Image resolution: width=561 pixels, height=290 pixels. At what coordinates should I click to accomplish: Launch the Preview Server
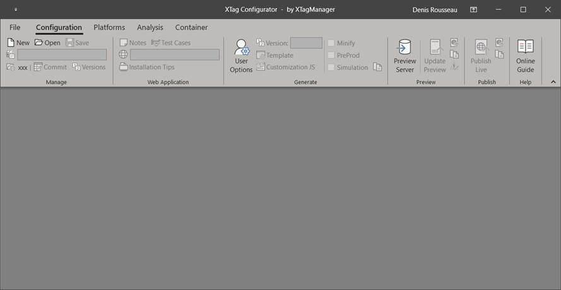click(405, 56)
